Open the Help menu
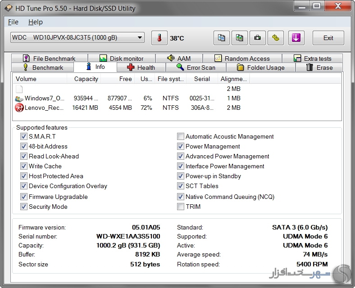 click(35, 22)
